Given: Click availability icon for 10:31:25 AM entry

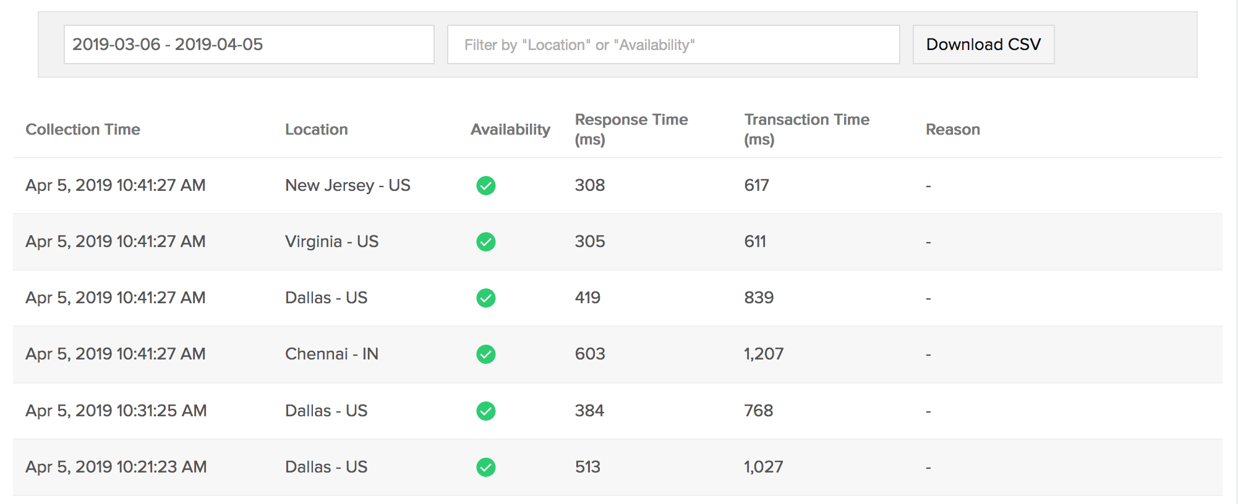Looking at the screenshot, I should 485,411.
